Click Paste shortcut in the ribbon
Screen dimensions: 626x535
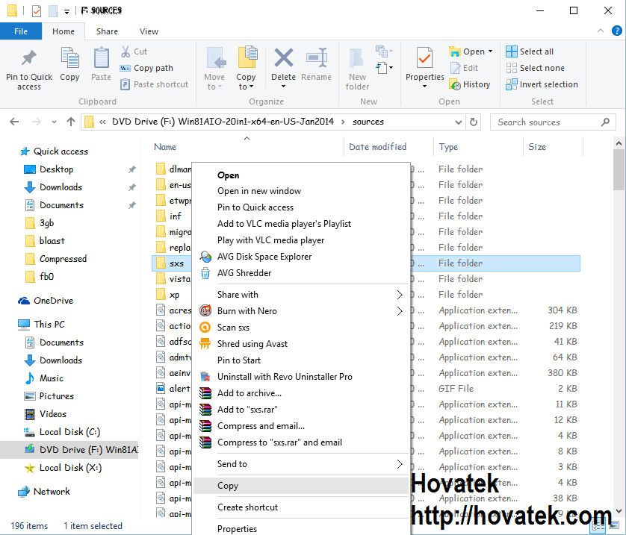[x=155, y=84]
